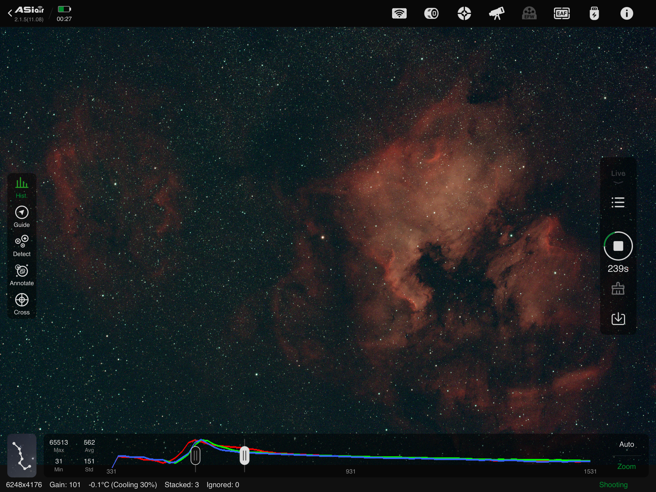656x492 pixels.
Task: Open the info about icon
Action: [x=627, y=14]
